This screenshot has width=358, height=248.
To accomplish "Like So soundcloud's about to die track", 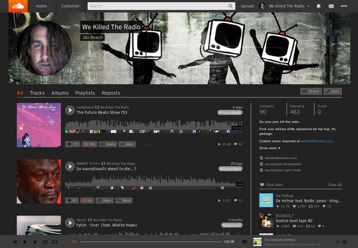I will [72, 200].
